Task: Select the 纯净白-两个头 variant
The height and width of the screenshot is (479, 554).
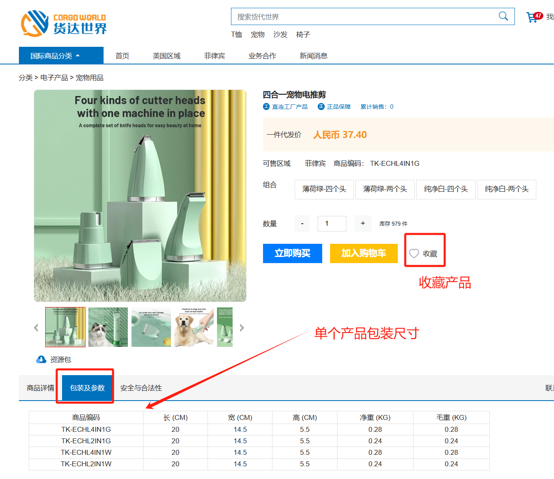Action: pyautogui.click(x=507, y=189)
